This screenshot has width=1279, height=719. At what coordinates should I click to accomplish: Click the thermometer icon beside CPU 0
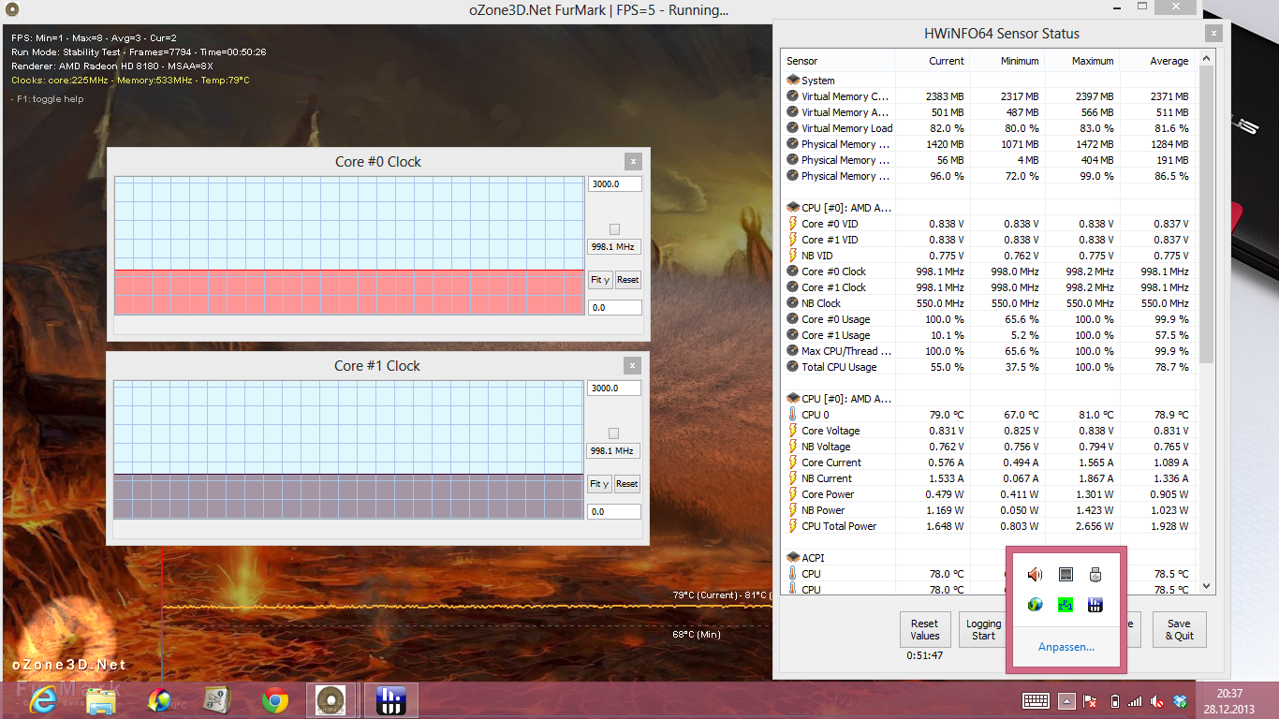[x=793, y=415]
